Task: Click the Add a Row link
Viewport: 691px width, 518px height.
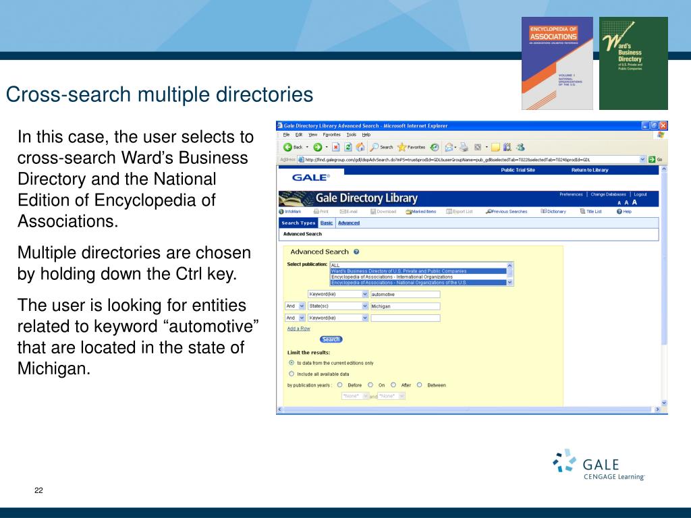Action: pos(298,328)
